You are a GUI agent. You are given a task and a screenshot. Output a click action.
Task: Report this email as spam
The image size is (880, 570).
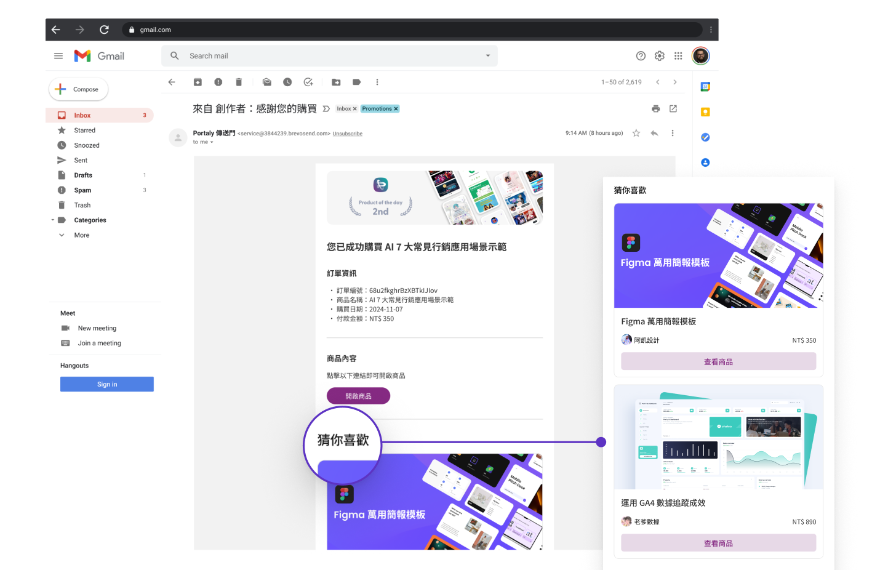[218, 82]
